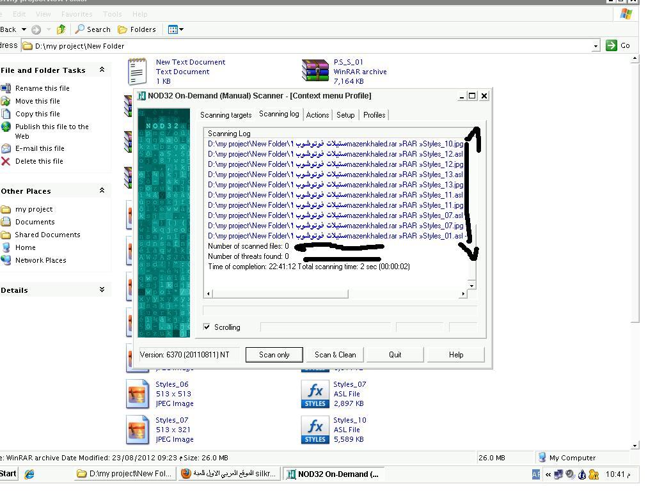Click Delete this file link
The width and height of the screenshot is (655, 491).
[39, 161]
